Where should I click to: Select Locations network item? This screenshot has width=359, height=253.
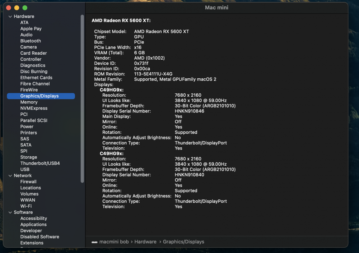click(31, 188)
